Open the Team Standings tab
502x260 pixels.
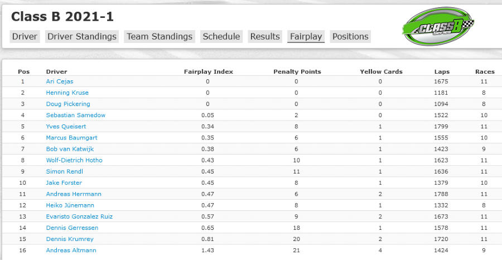(160, 36)
